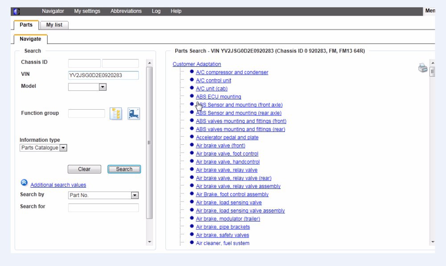Open Air brake, safety valves link
The width and height of the screenshot is (446, 266).
[x=223, y=235]
